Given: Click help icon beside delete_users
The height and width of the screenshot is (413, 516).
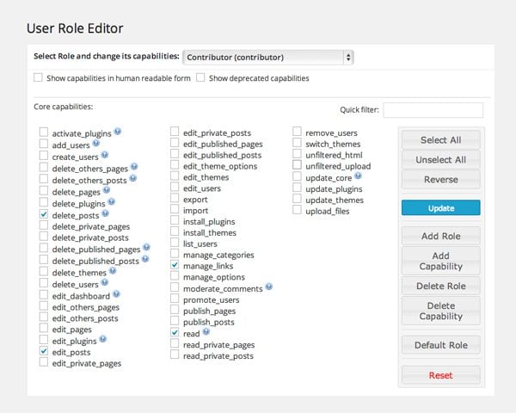Looking at the screenshot, I should 105,282.
